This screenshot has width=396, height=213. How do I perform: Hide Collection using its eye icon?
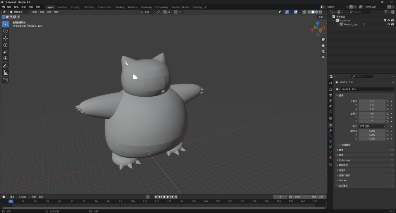click(389, 20)
